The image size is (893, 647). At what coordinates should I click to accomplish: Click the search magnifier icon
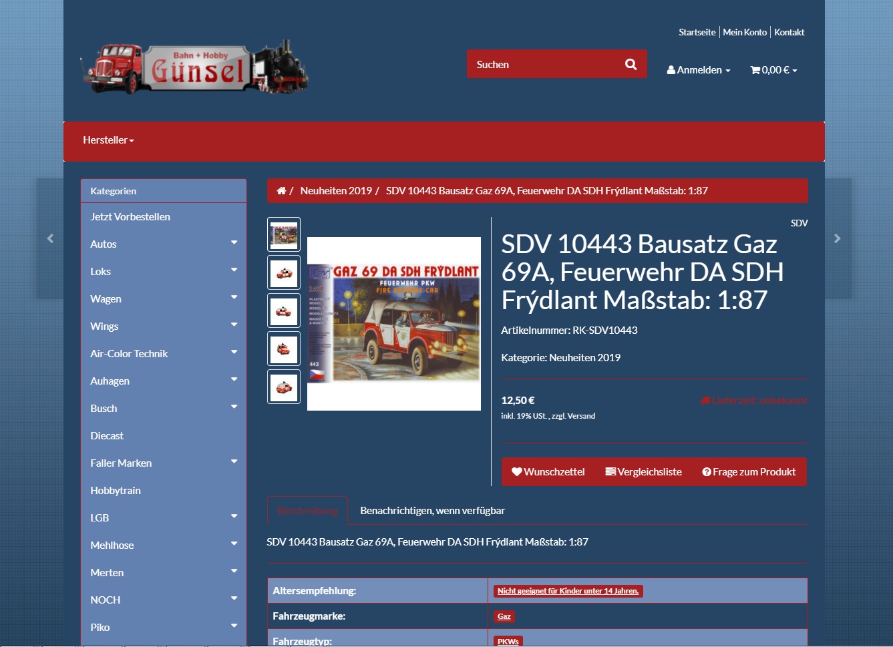631,64
